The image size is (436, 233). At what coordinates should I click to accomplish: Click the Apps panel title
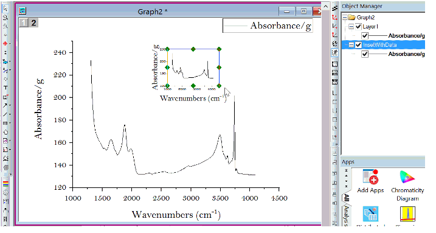click(348, 162)
